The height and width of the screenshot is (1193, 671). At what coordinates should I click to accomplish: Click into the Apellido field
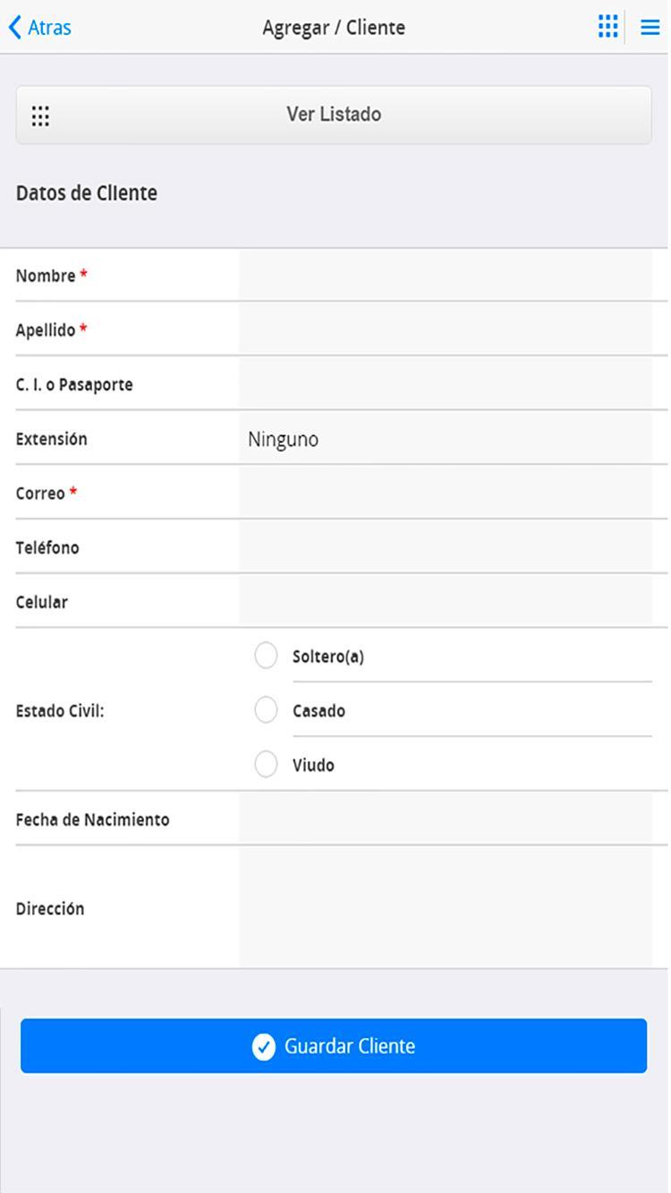(x=446, y=330)
